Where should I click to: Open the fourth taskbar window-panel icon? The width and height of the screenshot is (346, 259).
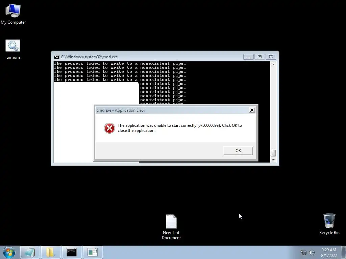pyautogui.click(x=93, y=252)
